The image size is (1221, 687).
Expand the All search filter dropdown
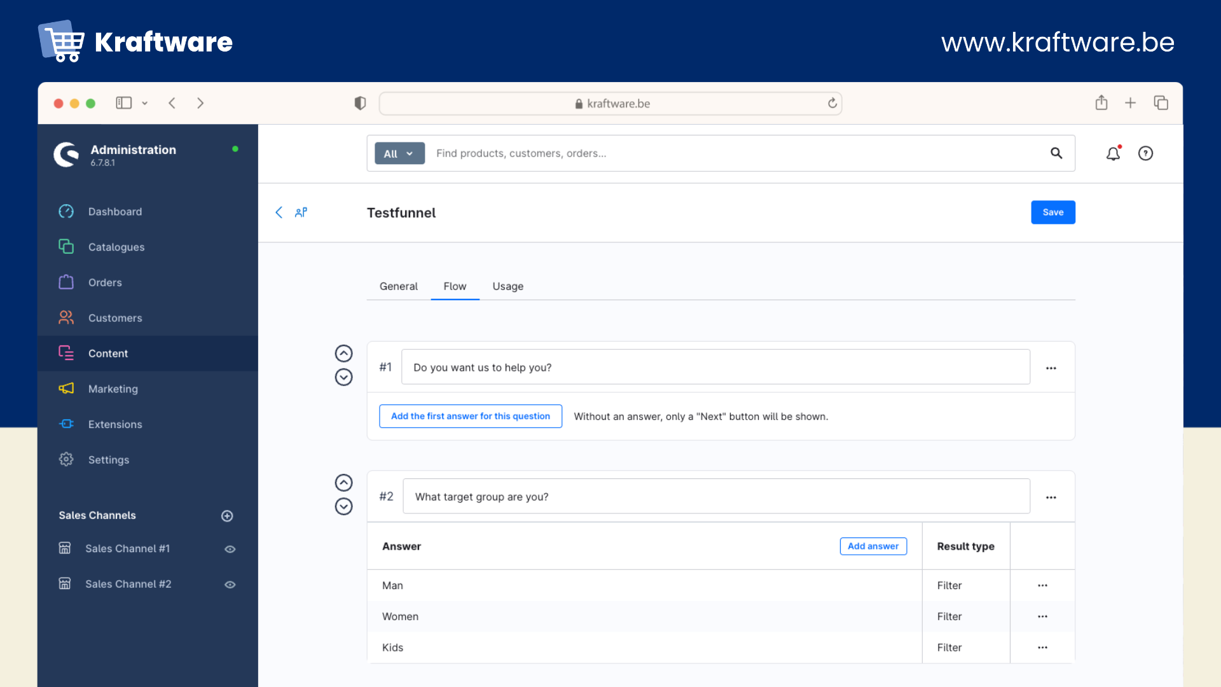click(x=399, y=153)
